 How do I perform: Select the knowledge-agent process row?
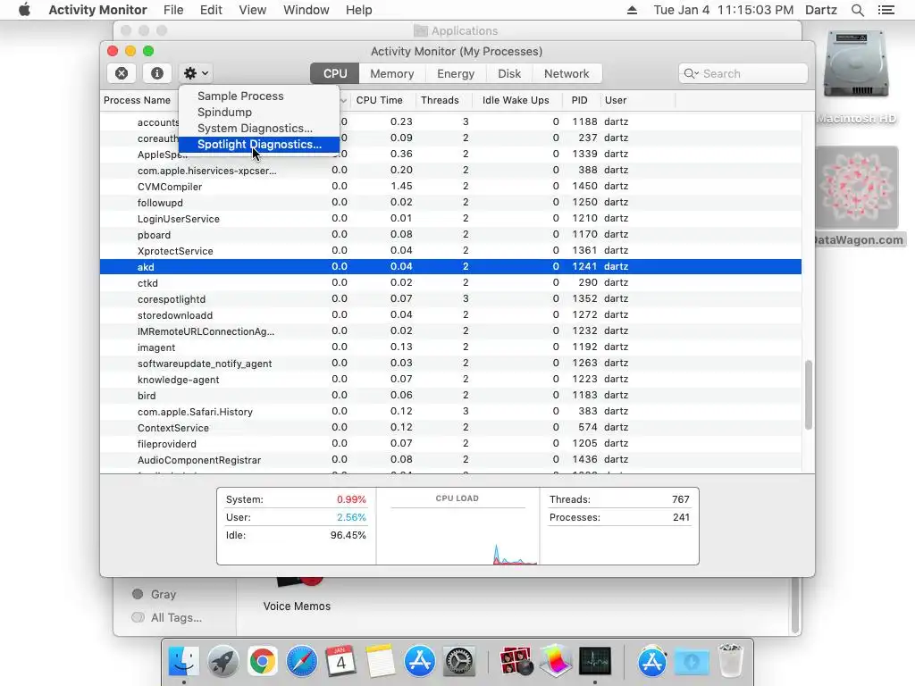450,379
